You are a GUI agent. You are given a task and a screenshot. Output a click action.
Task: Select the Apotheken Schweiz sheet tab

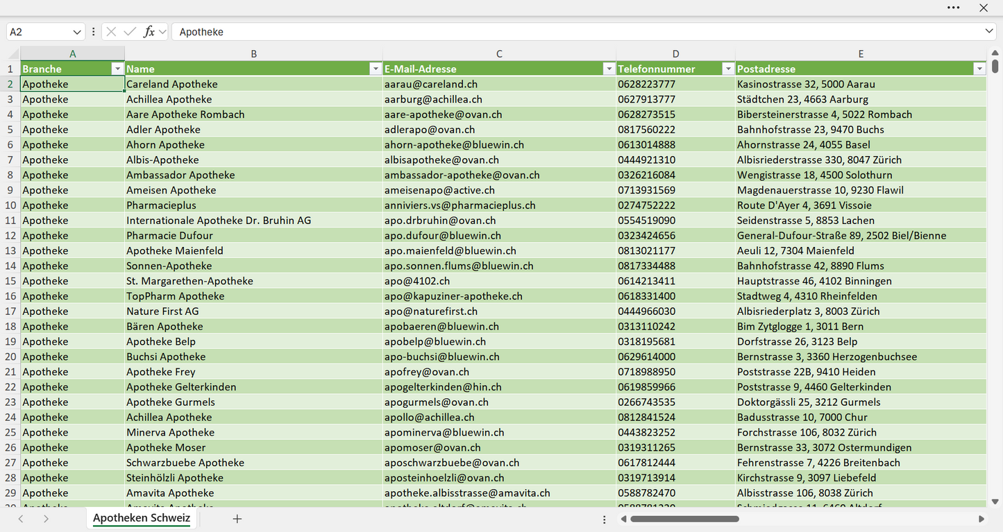tap(142, 518)
